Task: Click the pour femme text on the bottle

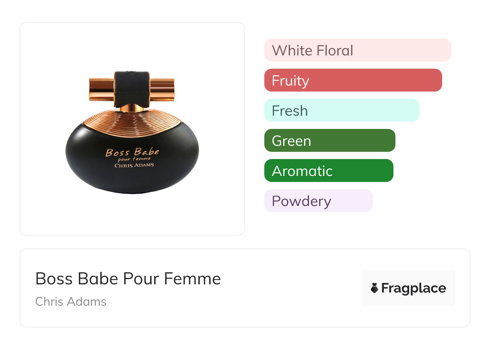Action: pos(132,159)
